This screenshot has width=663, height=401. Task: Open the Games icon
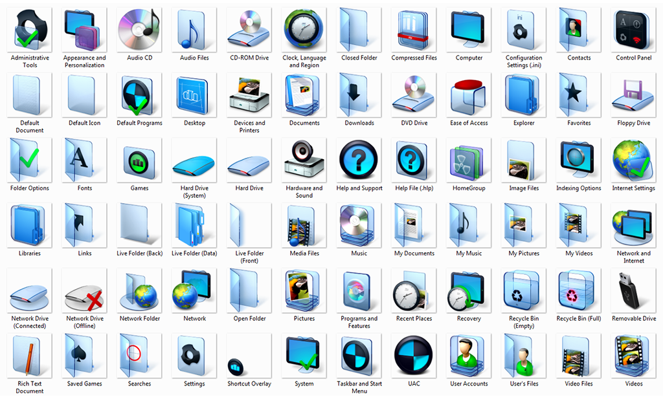click(x=139, y=161)
